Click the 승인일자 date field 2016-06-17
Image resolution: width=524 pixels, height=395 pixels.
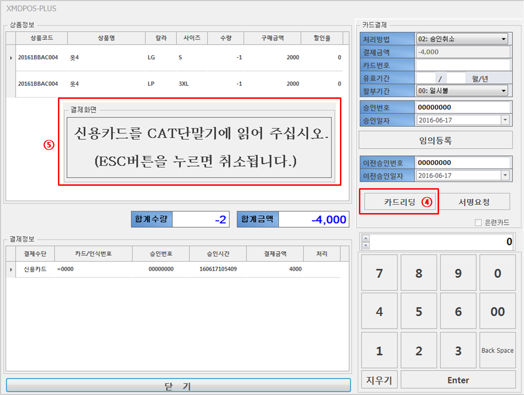point(458,120)
